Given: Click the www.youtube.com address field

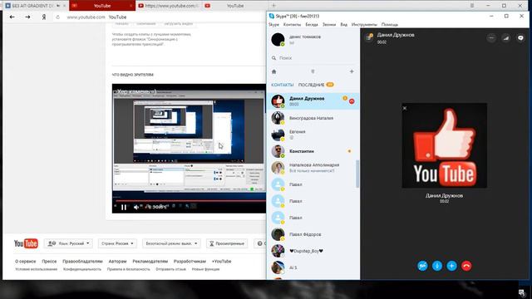Looking at the screenshot, I should coord(86,17).
